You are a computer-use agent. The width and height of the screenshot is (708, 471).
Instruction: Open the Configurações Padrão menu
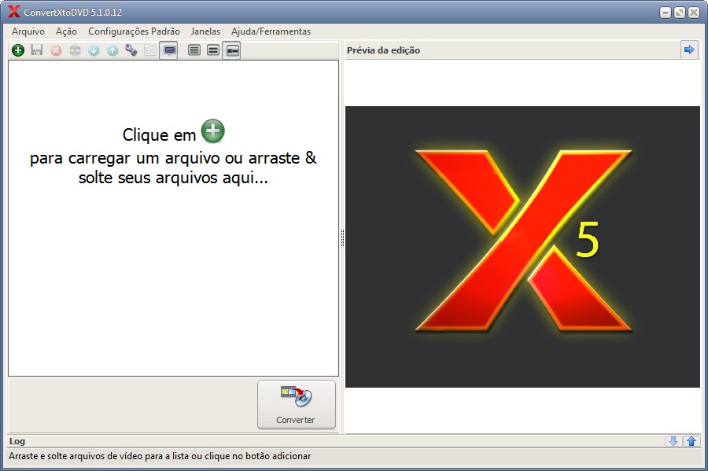134,31
